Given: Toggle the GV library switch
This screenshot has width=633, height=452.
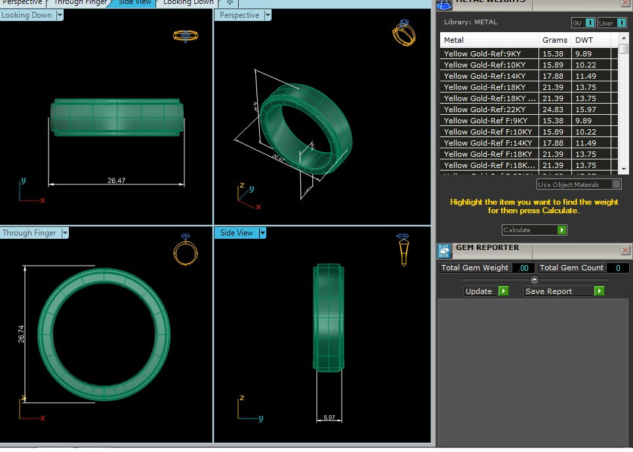Looking at the screenshot, I should click(590, 23).
